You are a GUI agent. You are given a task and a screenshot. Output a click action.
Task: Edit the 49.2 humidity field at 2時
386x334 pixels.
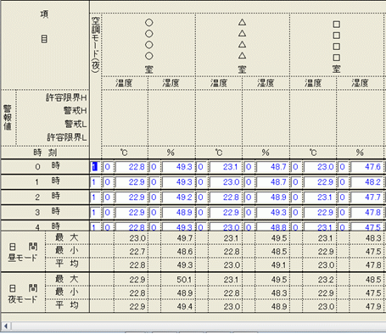178,198
